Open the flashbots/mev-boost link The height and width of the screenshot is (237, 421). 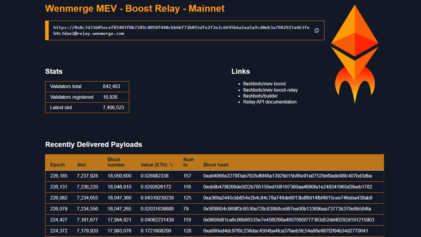264,84
